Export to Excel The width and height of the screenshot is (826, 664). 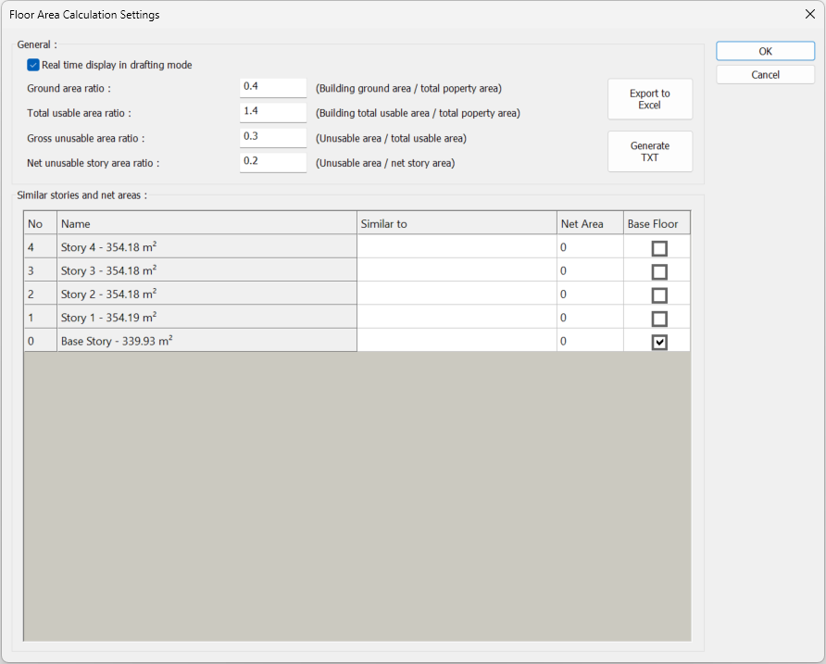click(649, 99)
